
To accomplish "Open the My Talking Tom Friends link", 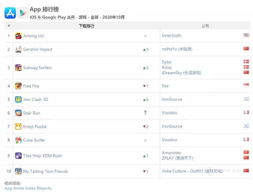I will click(45, 171).
